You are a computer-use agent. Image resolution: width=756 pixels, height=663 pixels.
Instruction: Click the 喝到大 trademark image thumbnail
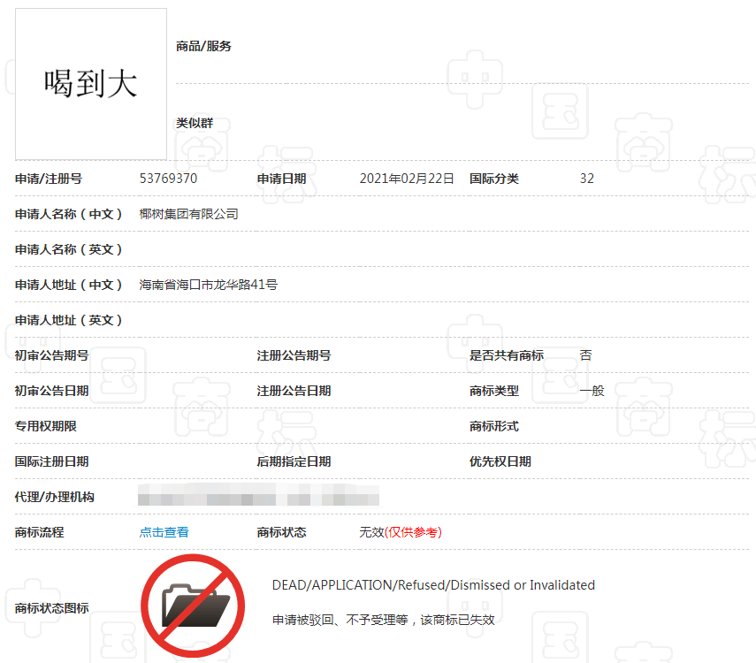pyautogui.click(x=91, y=84)
